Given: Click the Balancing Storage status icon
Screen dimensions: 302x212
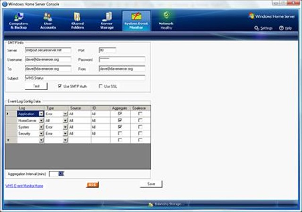Looking at the screenshot, I should point(151,204).
